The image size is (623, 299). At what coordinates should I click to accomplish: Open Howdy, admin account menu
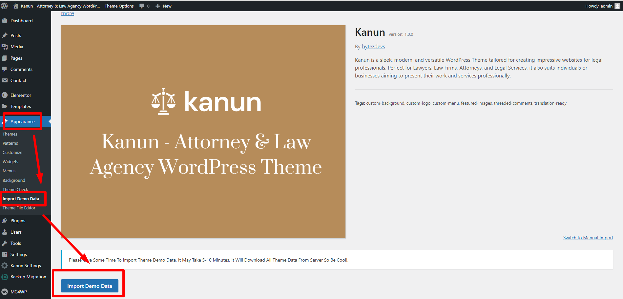point(599,6)
